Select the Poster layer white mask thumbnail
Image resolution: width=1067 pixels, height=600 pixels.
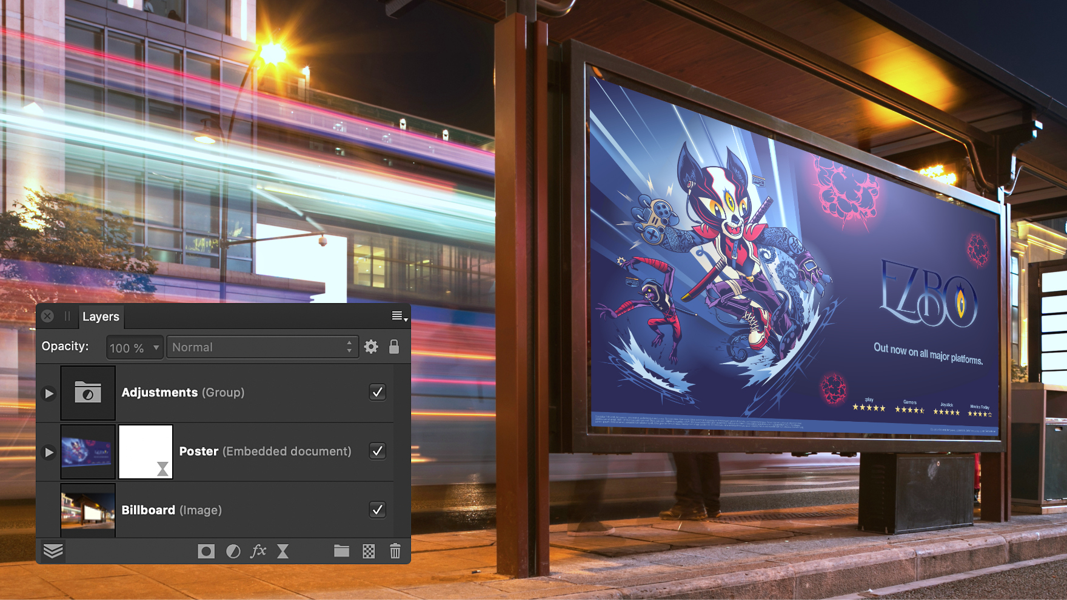pyautogui.click(x=145, y=452)
